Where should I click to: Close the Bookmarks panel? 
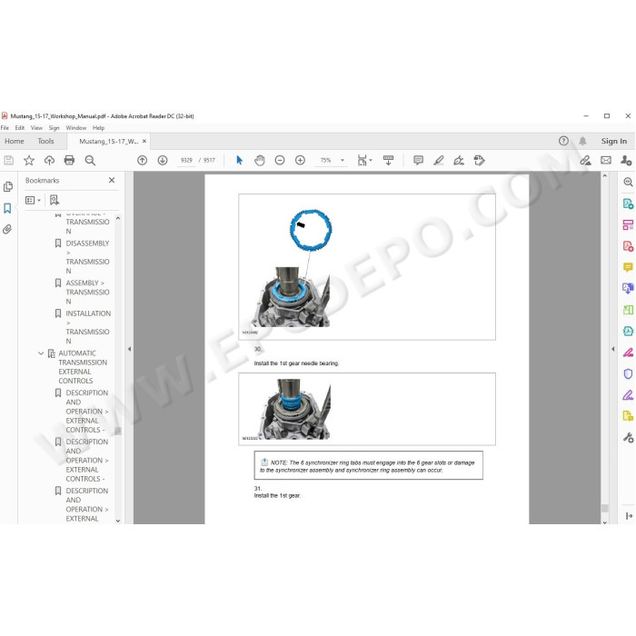pos(112,180)
